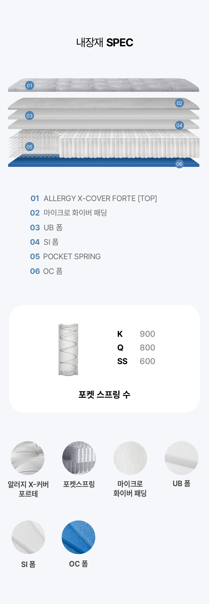209x604 pixels.
Task: Select the 05 marker on the pocket springs
Action: coord(29,147)
